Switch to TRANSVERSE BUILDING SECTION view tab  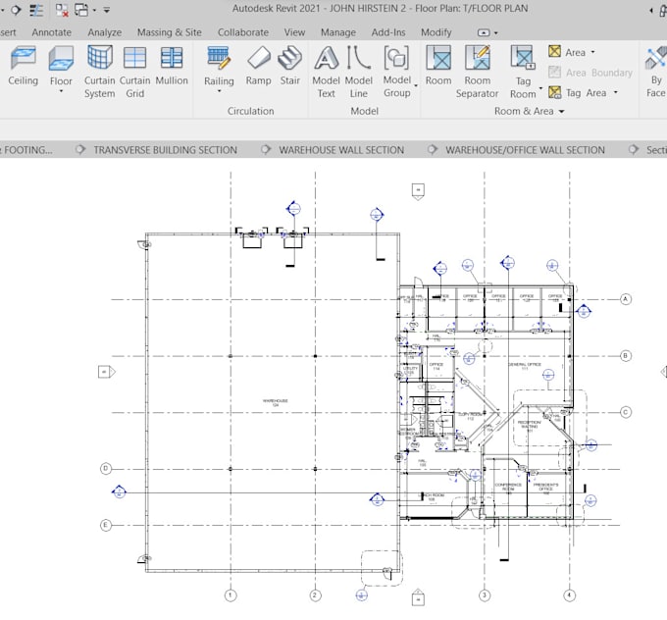[165, 150]
